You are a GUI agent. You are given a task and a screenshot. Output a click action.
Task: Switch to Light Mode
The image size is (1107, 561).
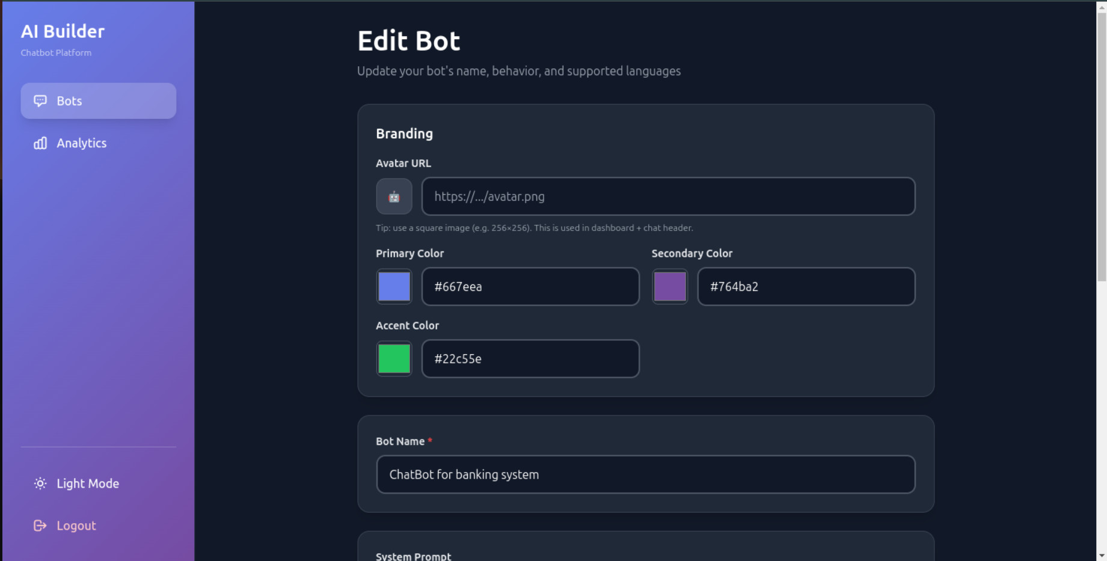(88, 483)
